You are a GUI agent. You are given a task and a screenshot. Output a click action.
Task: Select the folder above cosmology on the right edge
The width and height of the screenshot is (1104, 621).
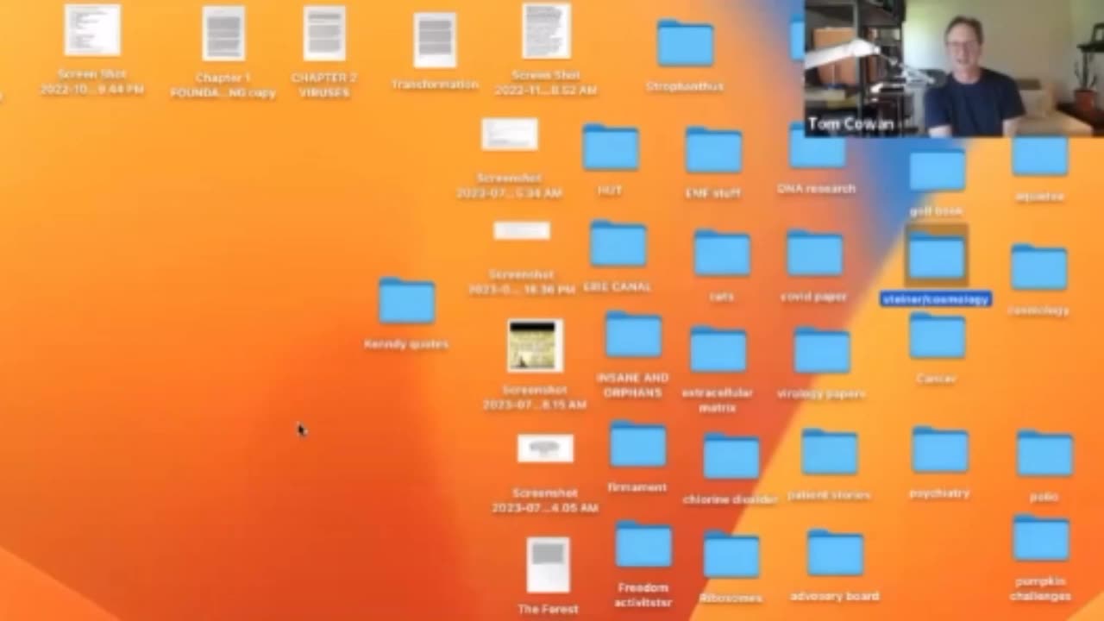1040,155
